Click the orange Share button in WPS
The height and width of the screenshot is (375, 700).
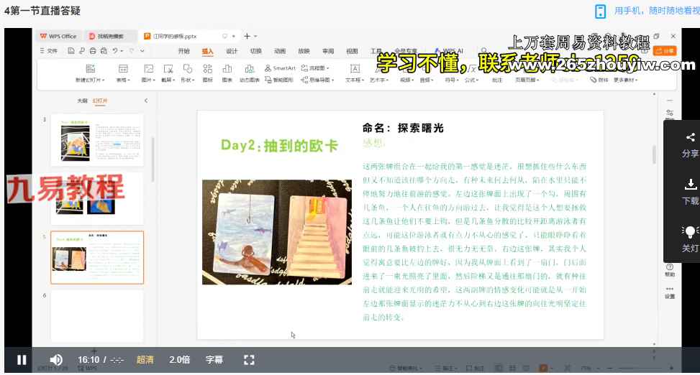tap(665, 51)
